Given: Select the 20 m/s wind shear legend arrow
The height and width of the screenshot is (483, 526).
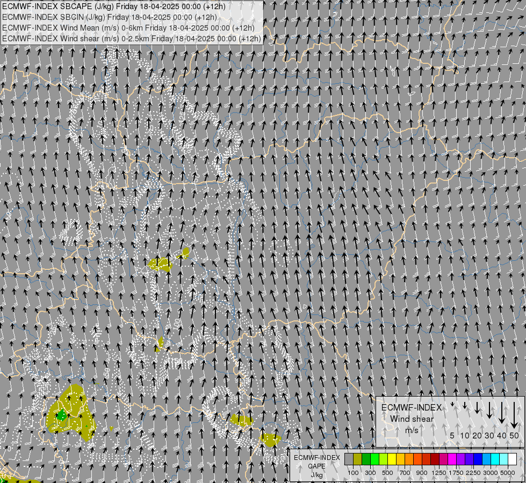Looking at the screenshot, I should 477,407.
